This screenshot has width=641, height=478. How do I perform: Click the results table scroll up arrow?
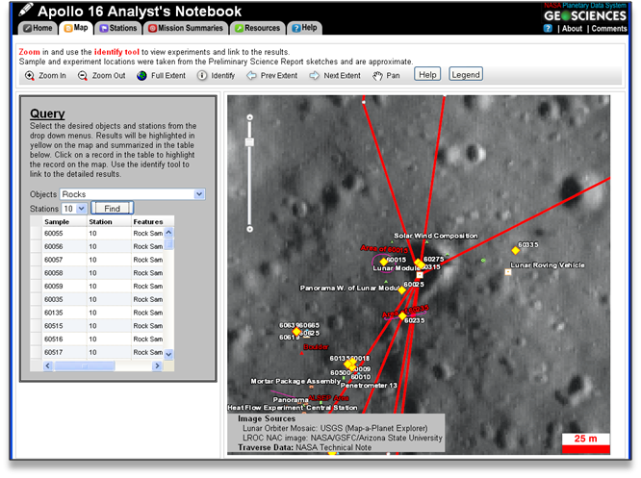(168, 233)
